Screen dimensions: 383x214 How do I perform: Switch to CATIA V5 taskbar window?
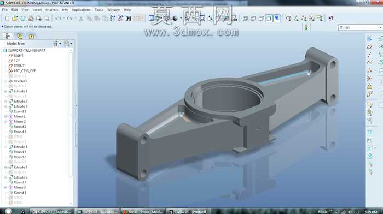point(189,211)
